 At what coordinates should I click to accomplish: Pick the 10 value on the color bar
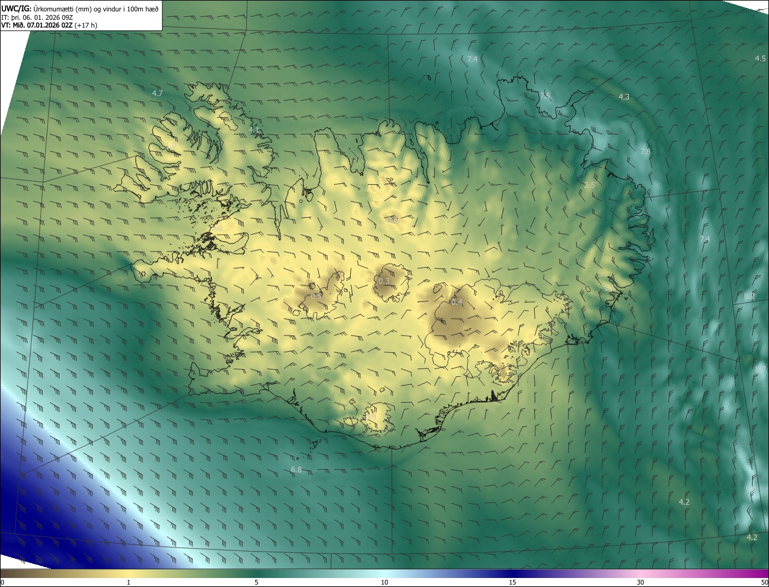point(384,582)
